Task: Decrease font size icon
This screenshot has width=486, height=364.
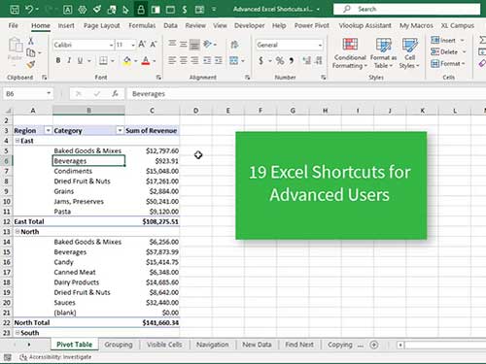Action: 154,45
